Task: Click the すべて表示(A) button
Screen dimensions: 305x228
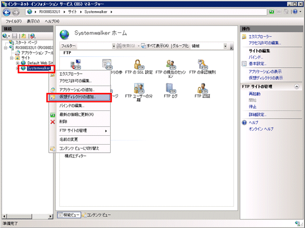Action: coord(155,46)
